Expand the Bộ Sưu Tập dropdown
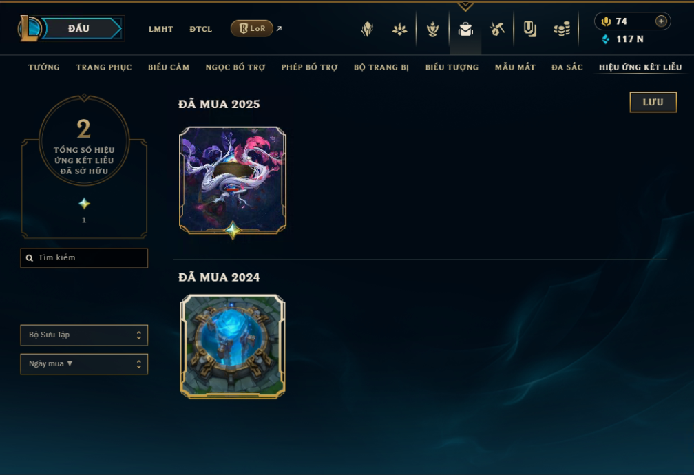The width and height of the screenshot is (694, 475). pyautogui.click(x=84, y=335)
